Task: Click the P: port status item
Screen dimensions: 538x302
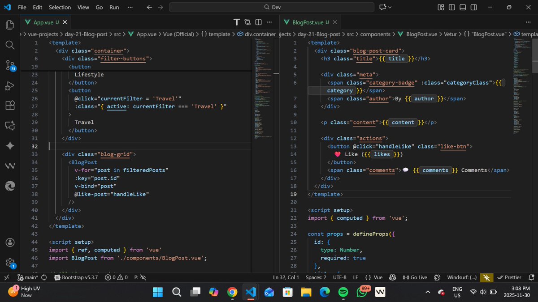Action: tap(140, 277)
